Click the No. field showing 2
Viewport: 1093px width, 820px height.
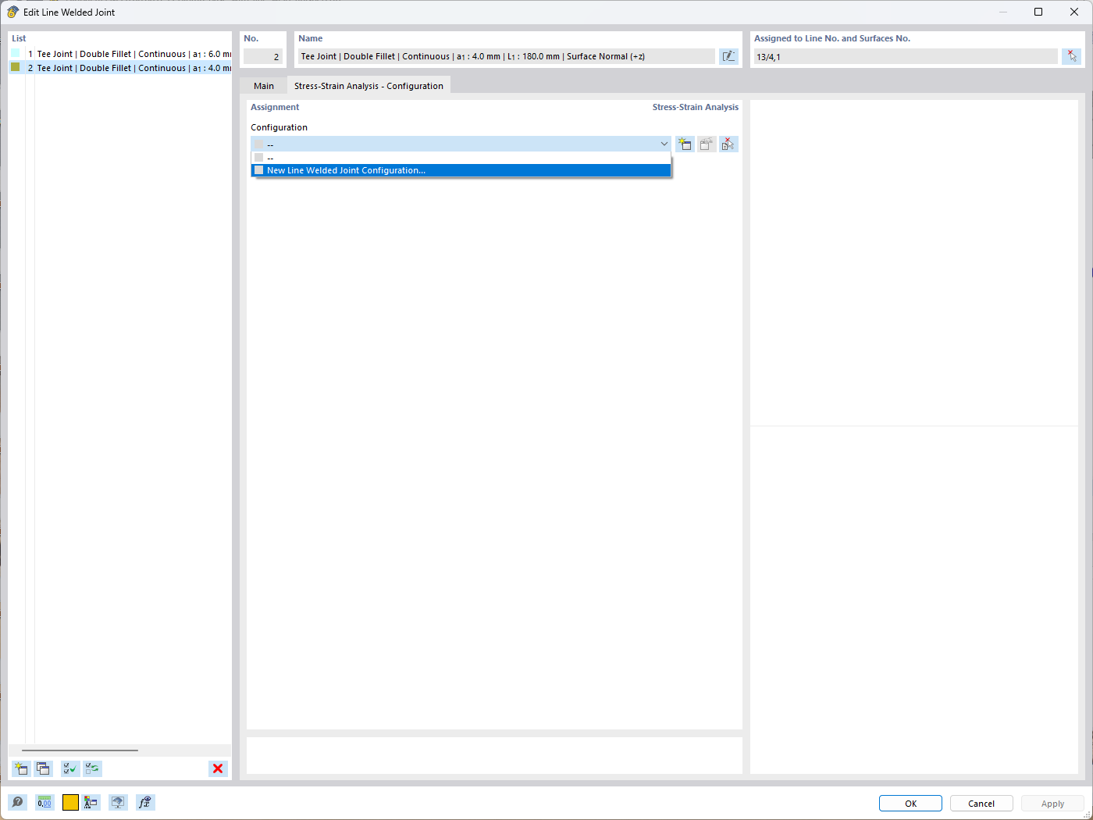(x=263, y=56)
